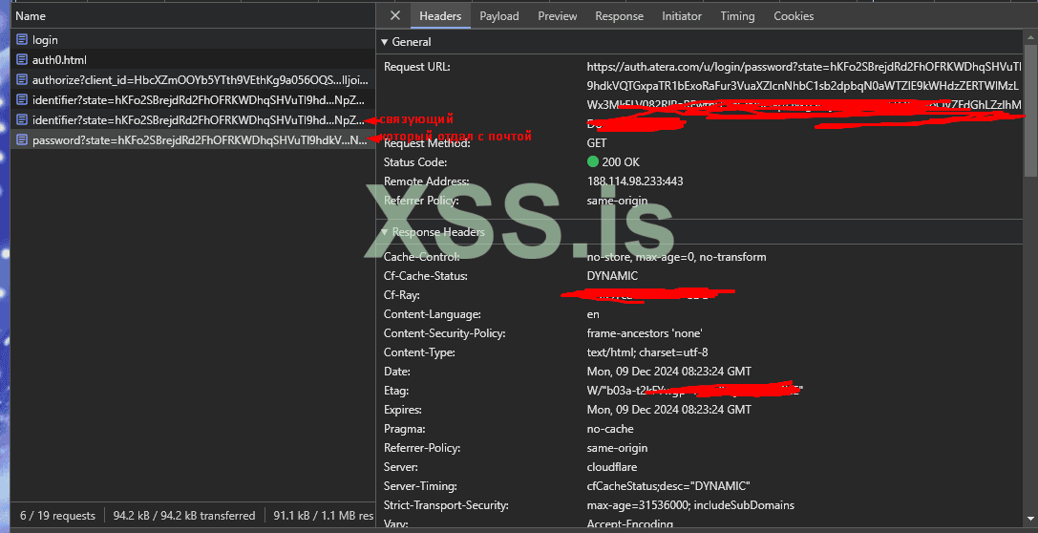The height and width of the screenshot is (533, 1038).
Task: Click the document icon beside login
Action: (22, 40)
